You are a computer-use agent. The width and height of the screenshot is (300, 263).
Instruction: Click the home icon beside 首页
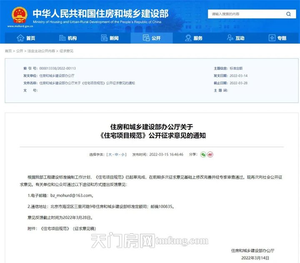point(20,38)
